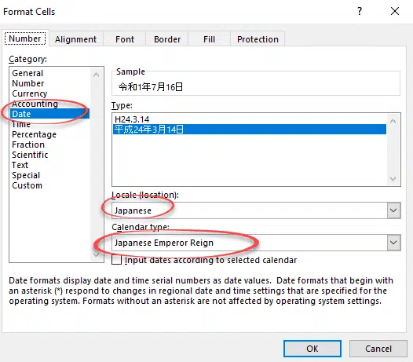The height and width of the screenshot is (362, 413).
Task: Click the help question mark icon
Action: click(x=360, y=11)
